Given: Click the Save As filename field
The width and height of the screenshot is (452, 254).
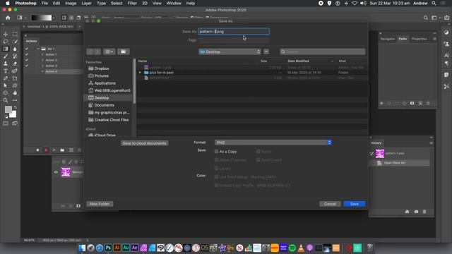Looking at the screenshot, I should (234, 31).
